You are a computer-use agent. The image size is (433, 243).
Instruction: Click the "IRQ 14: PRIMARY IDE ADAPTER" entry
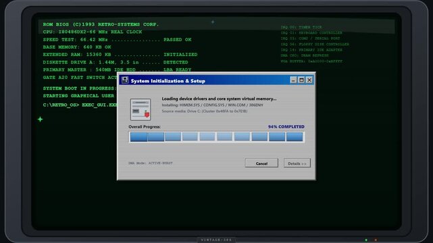tap(311, 50)
